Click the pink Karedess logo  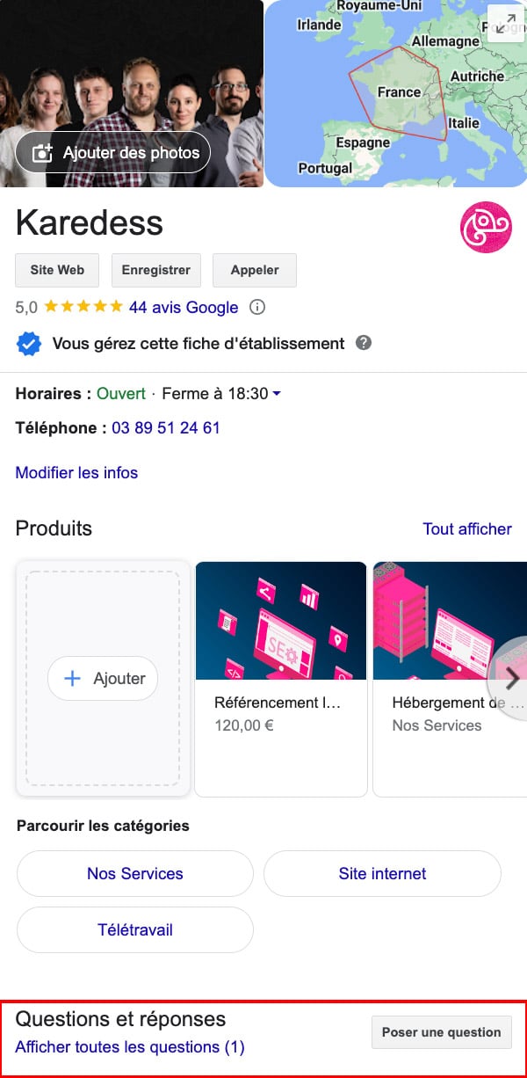coord(486,227)
